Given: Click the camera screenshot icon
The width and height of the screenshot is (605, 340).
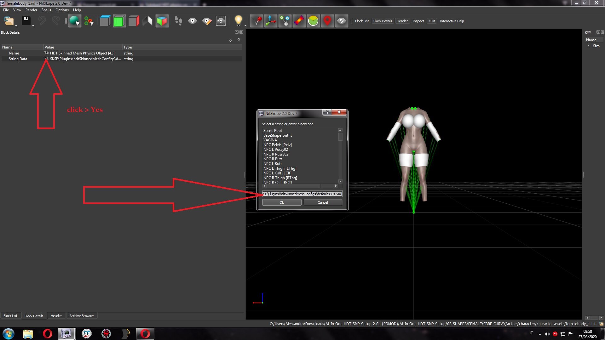Looking at the screenshot, I should 221,21.
